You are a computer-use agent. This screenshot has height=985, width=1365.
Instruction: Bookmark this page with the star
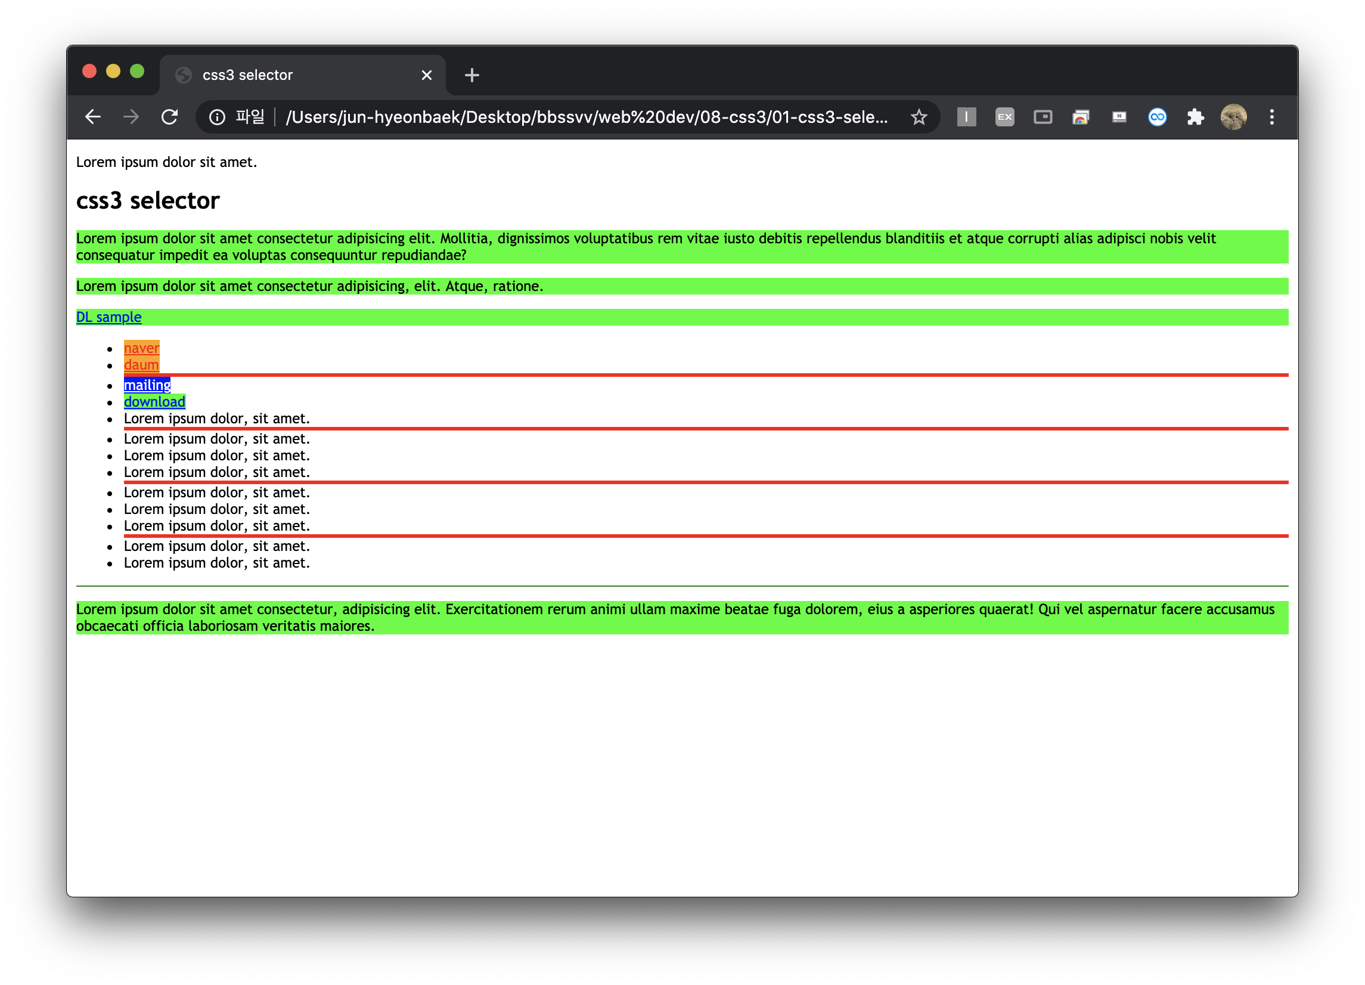tap(919, 117)
